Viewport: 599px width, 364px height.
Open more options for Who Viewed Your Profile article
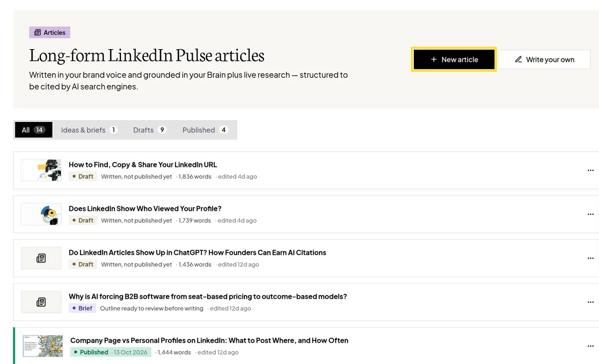point(590,214)
